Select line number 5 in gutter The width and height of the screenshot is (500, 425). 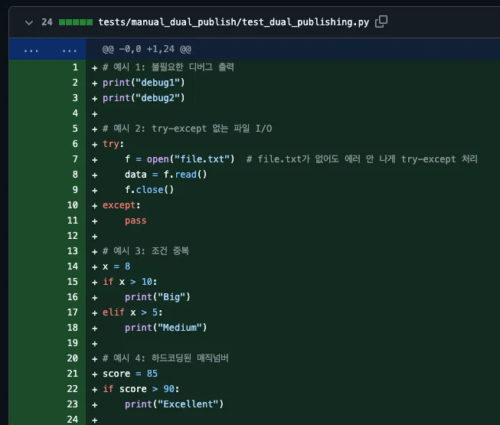pos(75,129)
